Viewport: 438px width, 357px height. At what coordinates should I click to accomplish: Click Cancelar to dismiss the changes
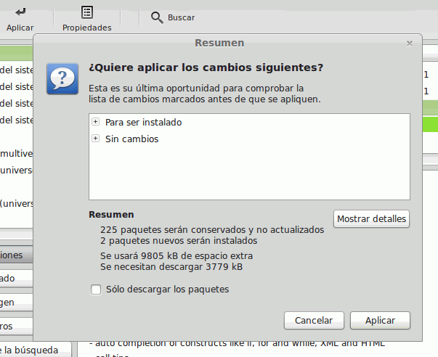[x=314, y=320]
